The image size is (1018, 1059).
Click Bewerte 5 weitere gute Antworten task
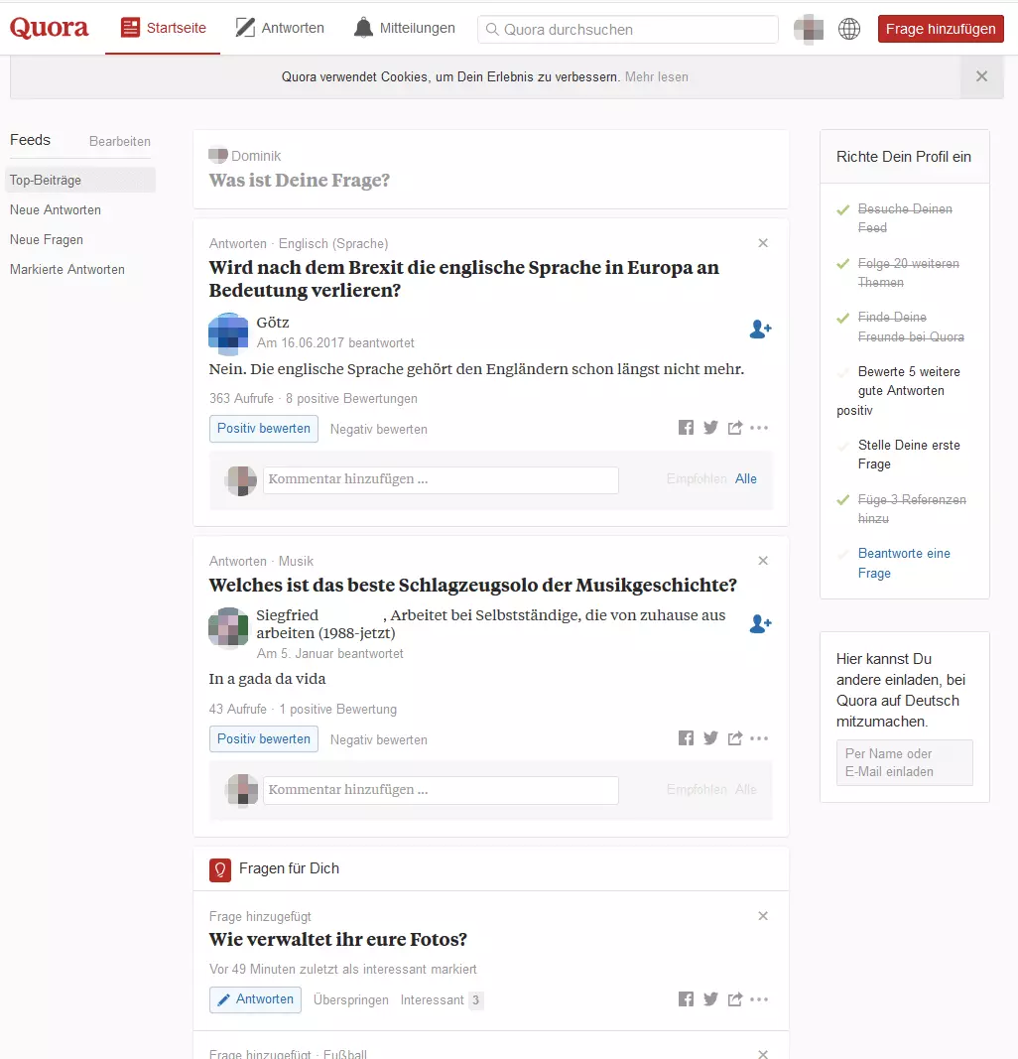pos(899,391)
